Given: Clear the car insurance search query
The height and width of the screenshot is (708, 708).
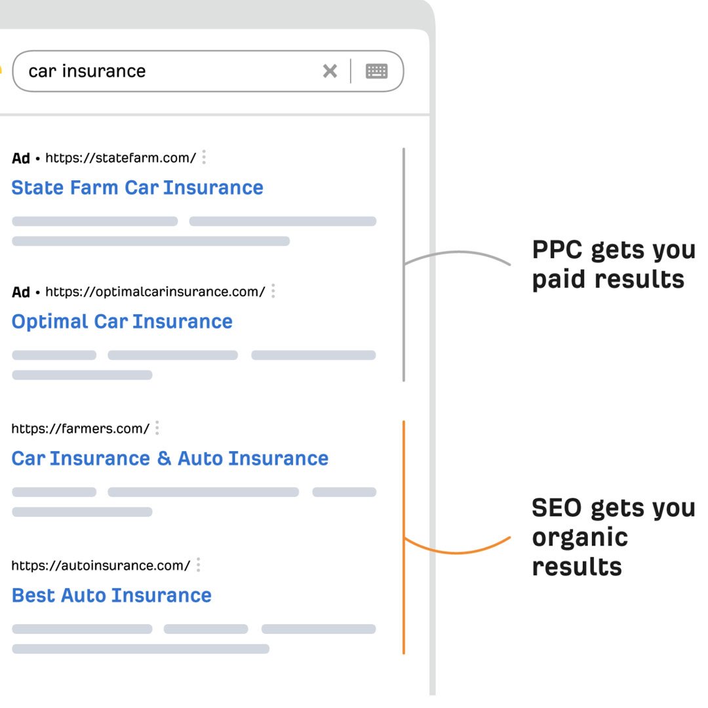Looking at the screenshot, I should (330, 71).
